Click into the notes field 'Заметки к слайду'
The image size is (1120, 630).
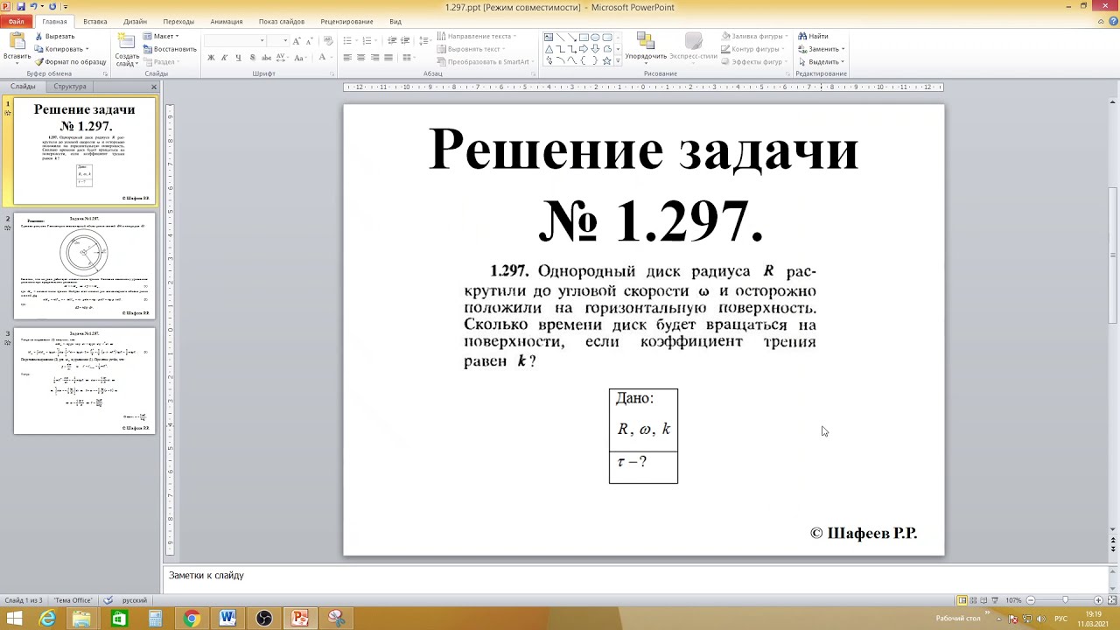(x=635, y=576)
